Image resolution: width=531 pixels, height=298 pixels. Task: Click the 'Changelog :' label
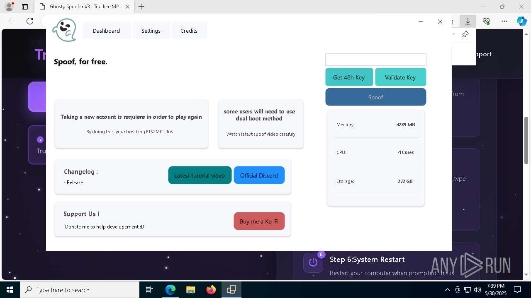[81, 172]
